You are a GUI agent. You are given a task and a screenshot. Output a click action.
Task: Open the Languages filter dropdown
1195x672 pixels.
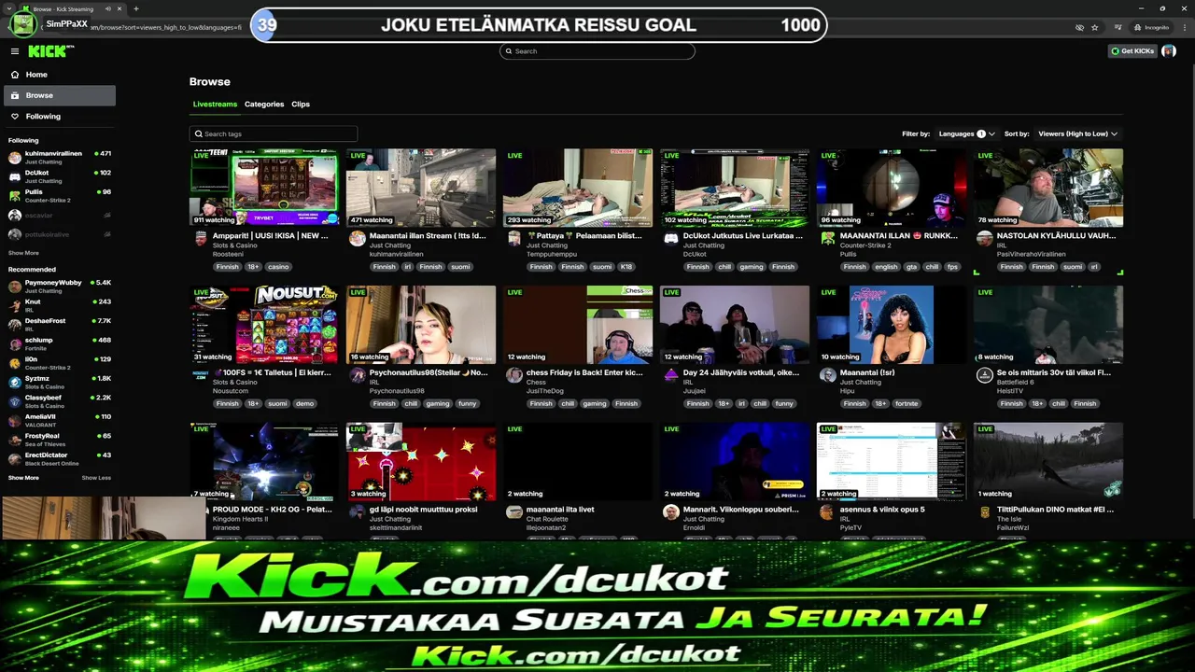[x=965, y=133]
